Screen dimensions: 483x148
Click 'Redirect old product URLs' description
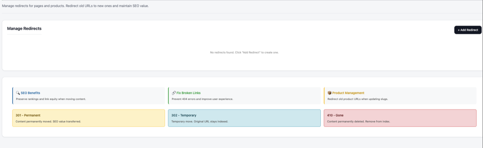357,99
